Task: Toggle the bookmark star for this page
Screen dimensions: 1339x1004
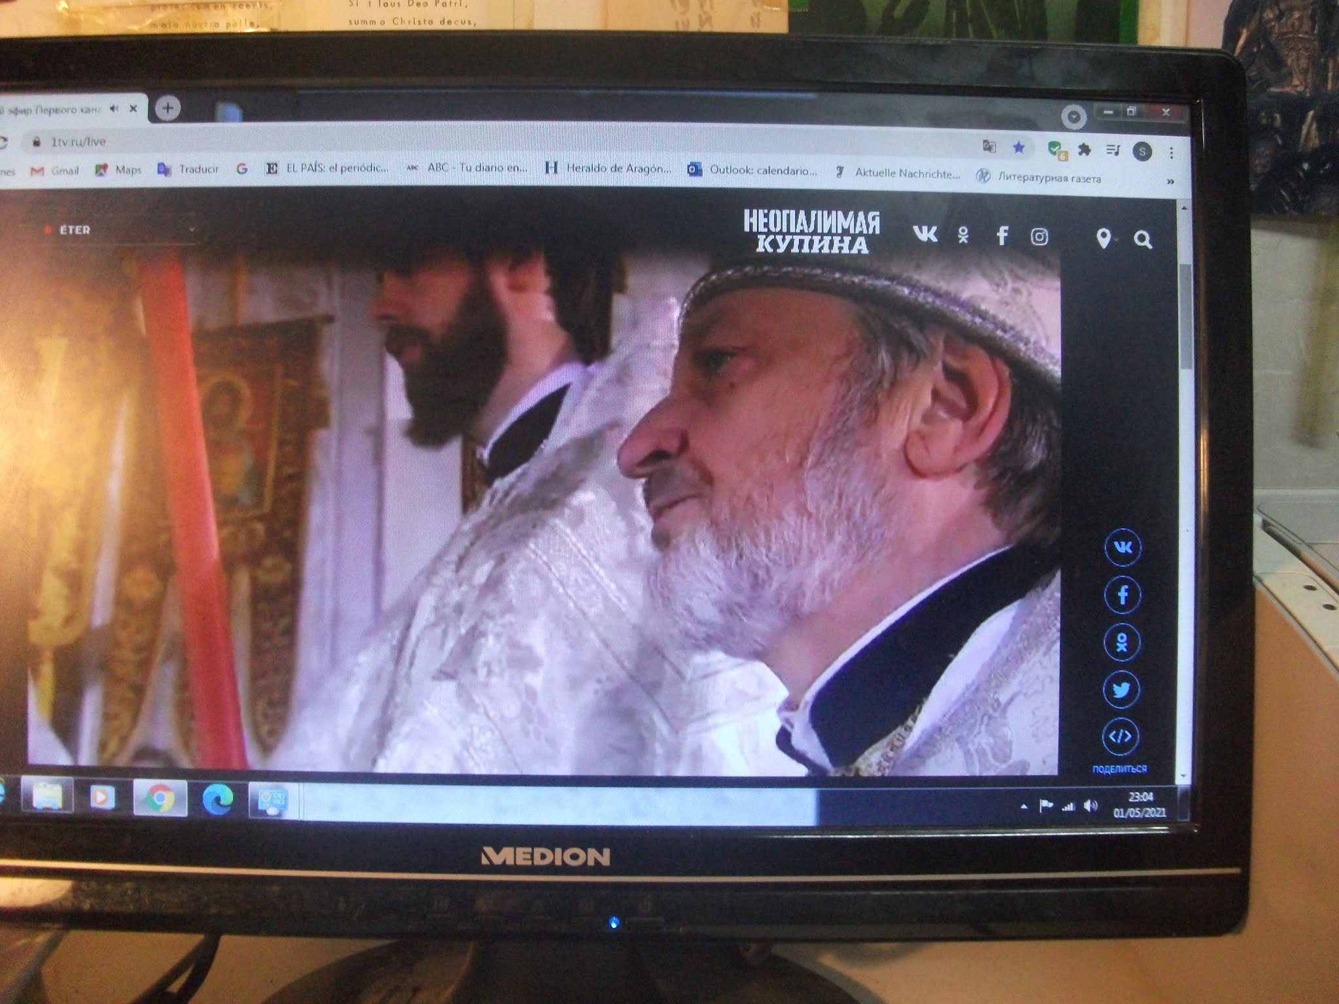Action: point(1019,148)
